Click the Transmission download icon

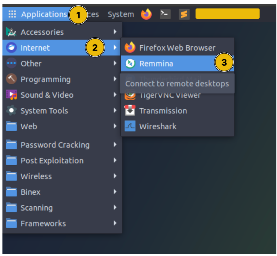[x=130, y=110]
